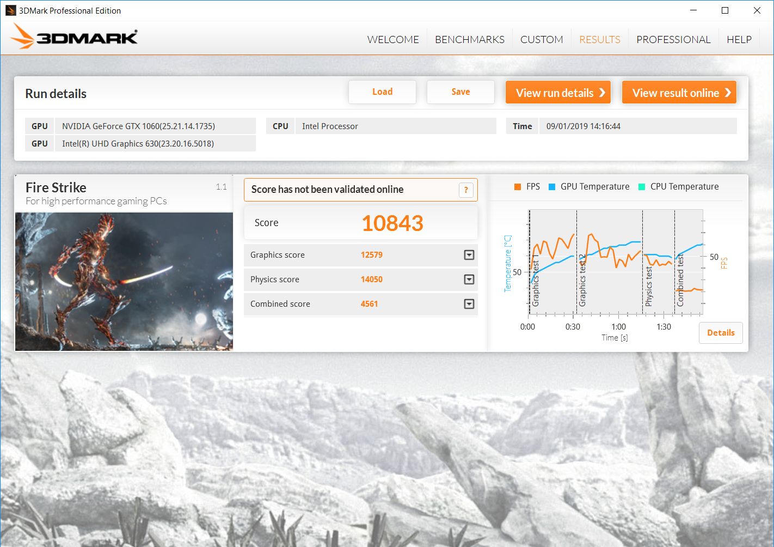The height and width of the screenshot is (547, 774).
Task: Click the Run details heading
Action: click(x=56, y=94)
